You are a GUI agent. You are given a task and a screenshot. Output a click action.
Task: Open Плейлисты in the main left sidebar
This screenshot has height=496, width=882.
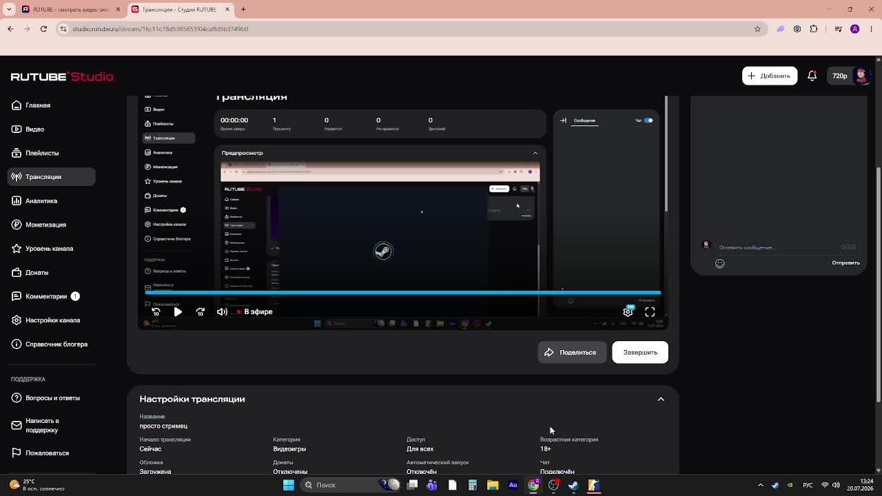point(42,153)
